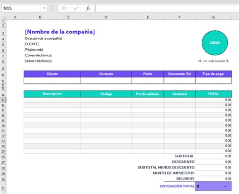Click the Código cell in row 18
239x194 pixels.
tap(106, 115)
